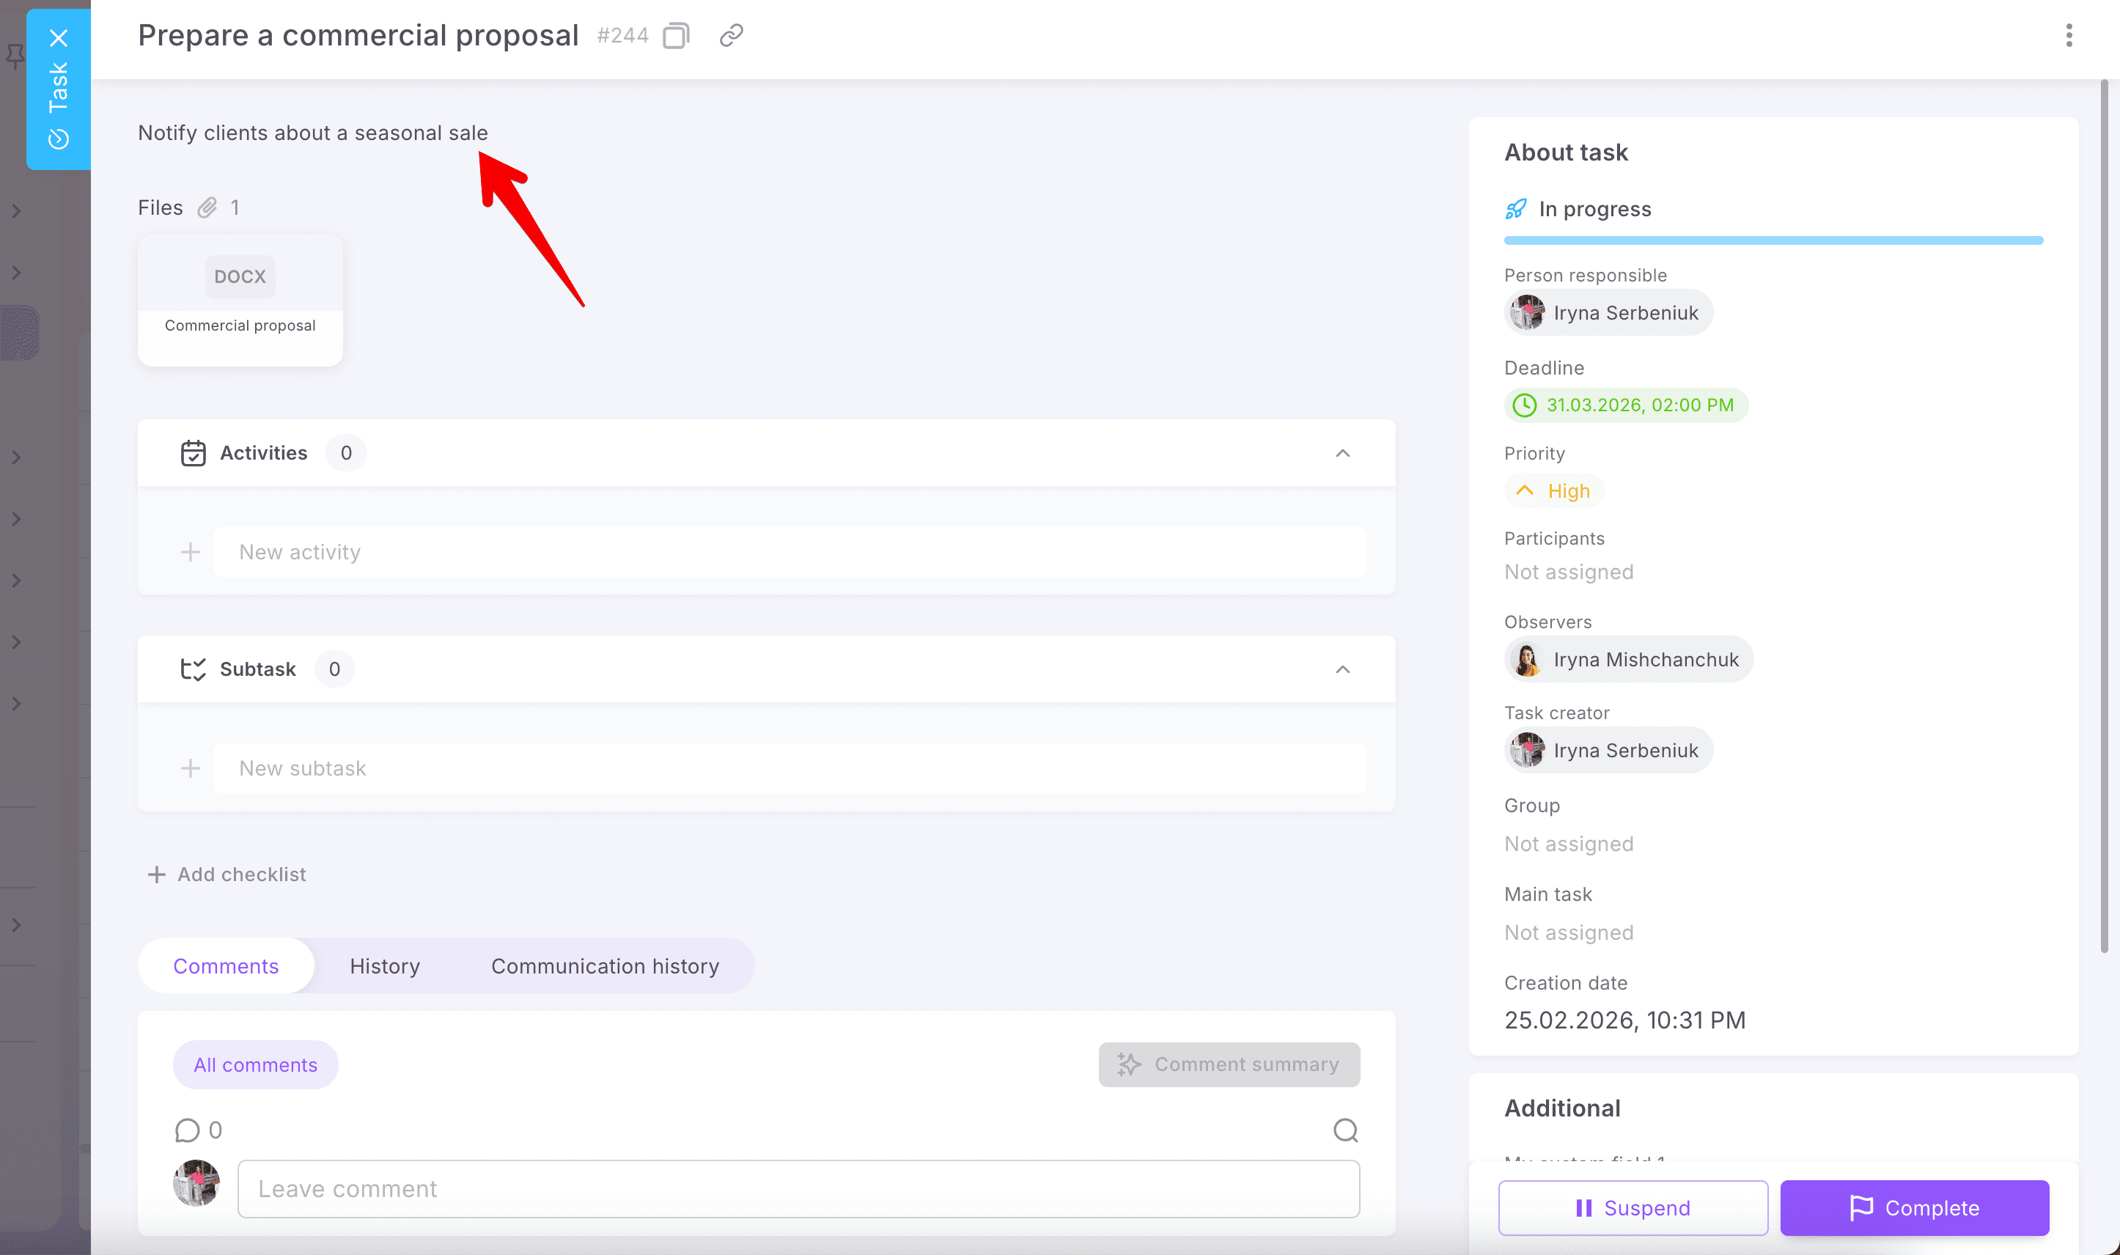
Task: Close the task panel with X
Action: 59,38
